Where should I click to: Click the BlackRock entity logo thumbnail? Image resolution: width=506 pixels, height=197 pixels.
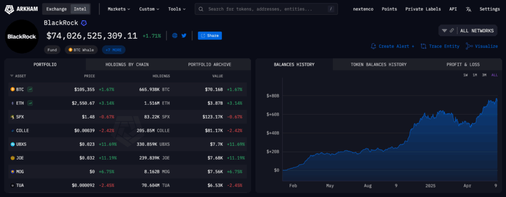[22, 37]
